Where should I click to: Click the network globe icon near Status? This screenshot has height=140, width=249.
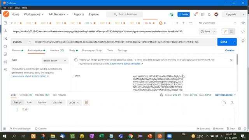tap(161, 95)
